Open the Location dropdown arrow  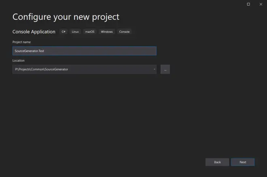click(x=154, y=69)
